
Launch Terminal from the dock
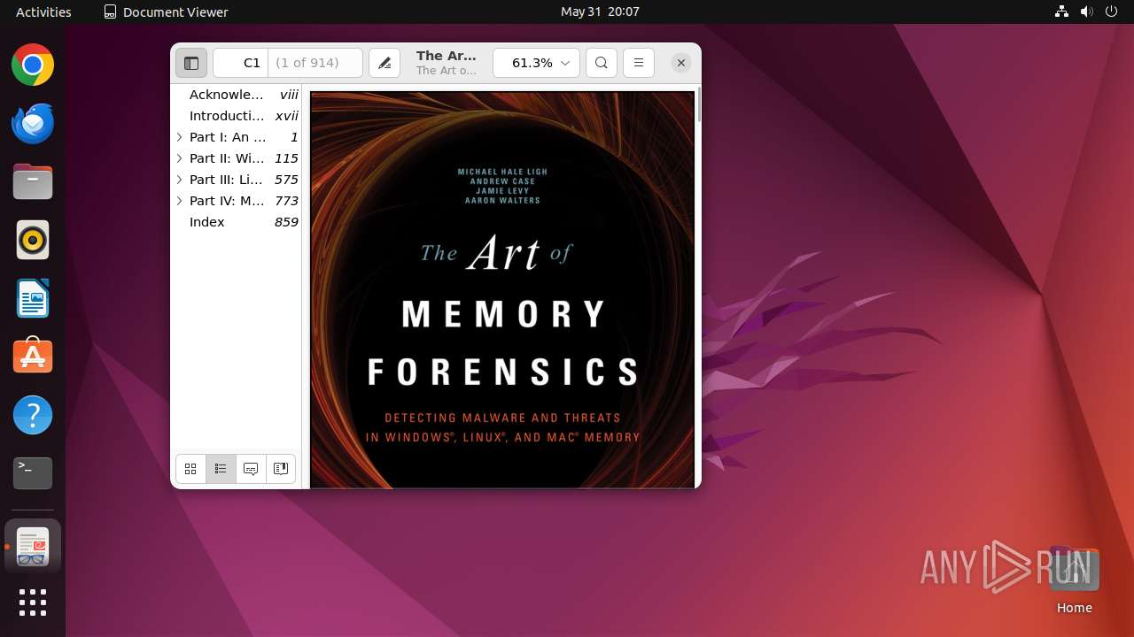[33, 473]
